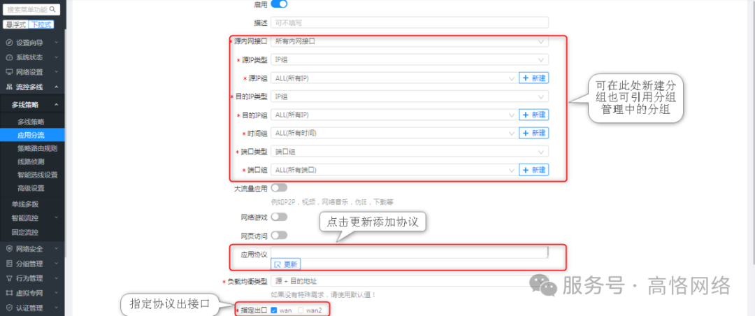Click the monitor icon beside 网络设置
755x316 pixels.
point(9,72)
